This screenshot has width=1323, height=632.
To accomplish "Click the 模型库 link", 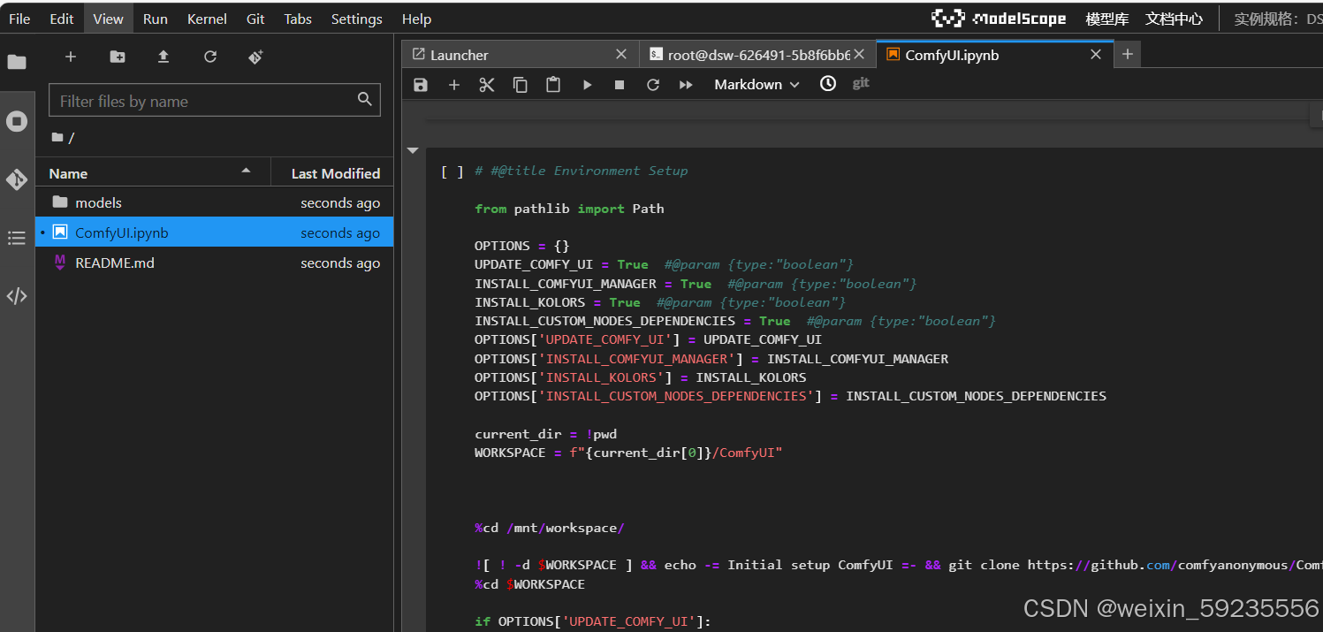I will pos(1107,19).
